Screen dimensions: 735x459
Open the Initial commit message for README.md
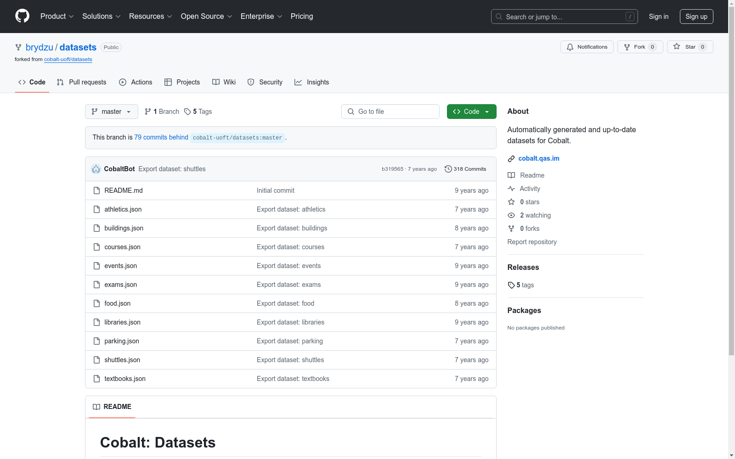[x=276, y=190]
